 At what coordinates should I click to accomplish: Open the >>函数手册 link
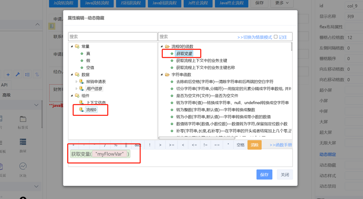tap(281, 145)
